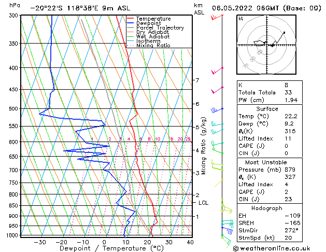The image size is (326, 252).
Task: Click the Dewpoint / Temperature (°C) axis title
Action: coord(111,248)
